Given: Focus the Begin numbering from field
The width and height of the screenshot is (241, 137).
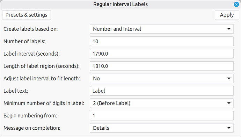Looking at the screenshot, I should [162, 115].
